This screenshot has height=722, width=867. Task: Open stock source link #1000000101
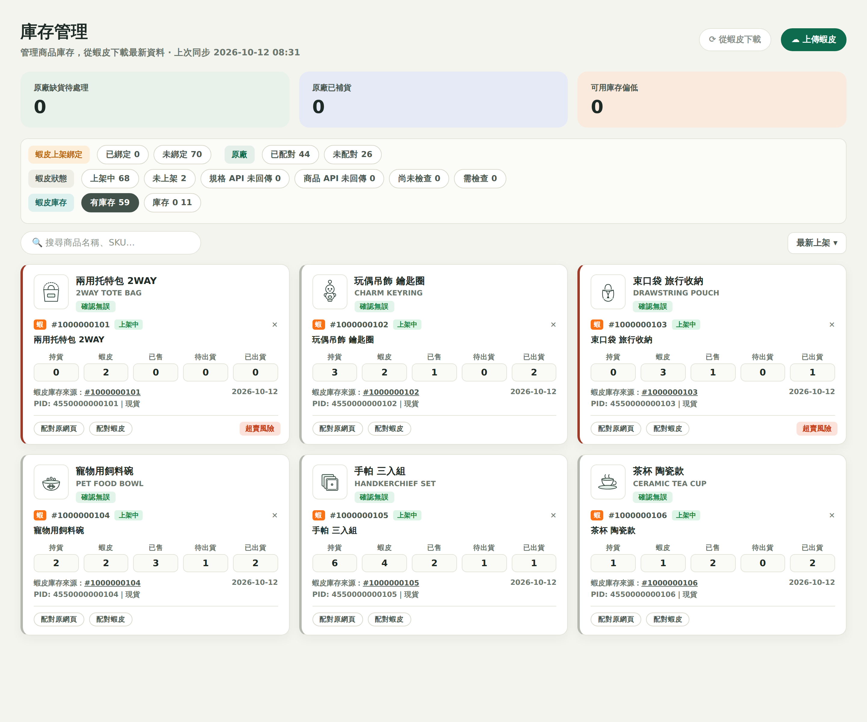[x=112, y=392]
